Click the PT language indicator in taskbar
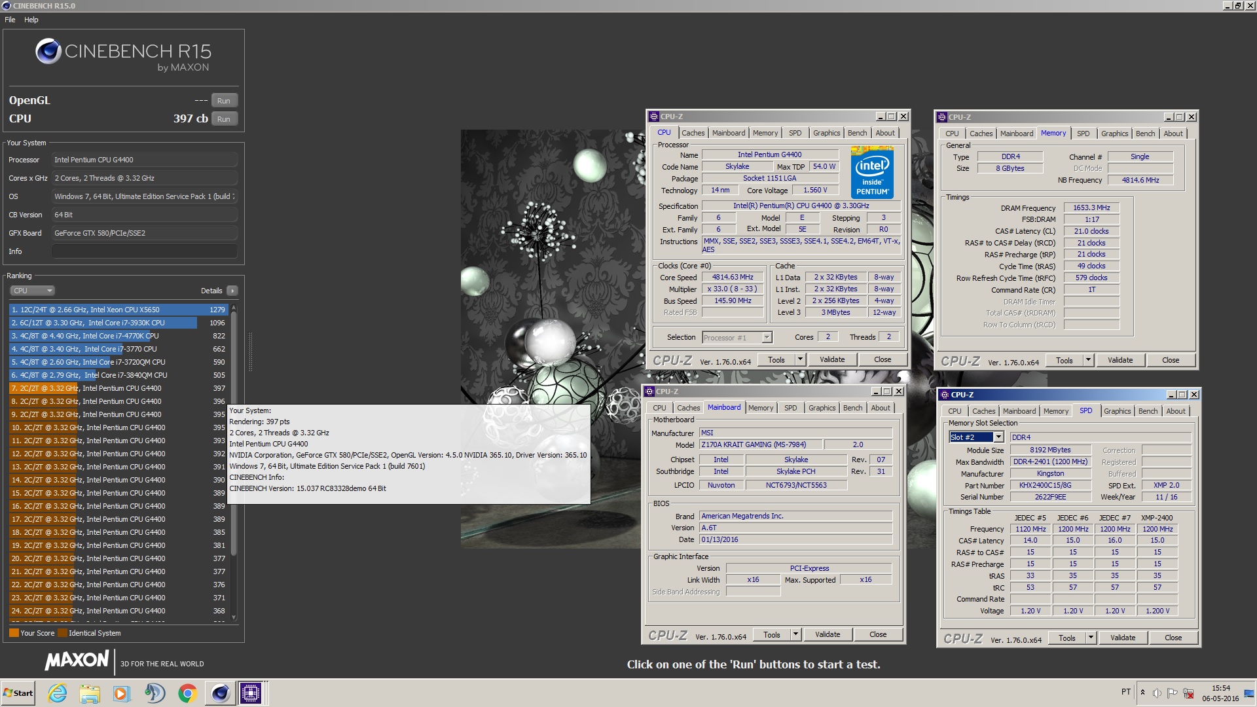 [1125, 692]
